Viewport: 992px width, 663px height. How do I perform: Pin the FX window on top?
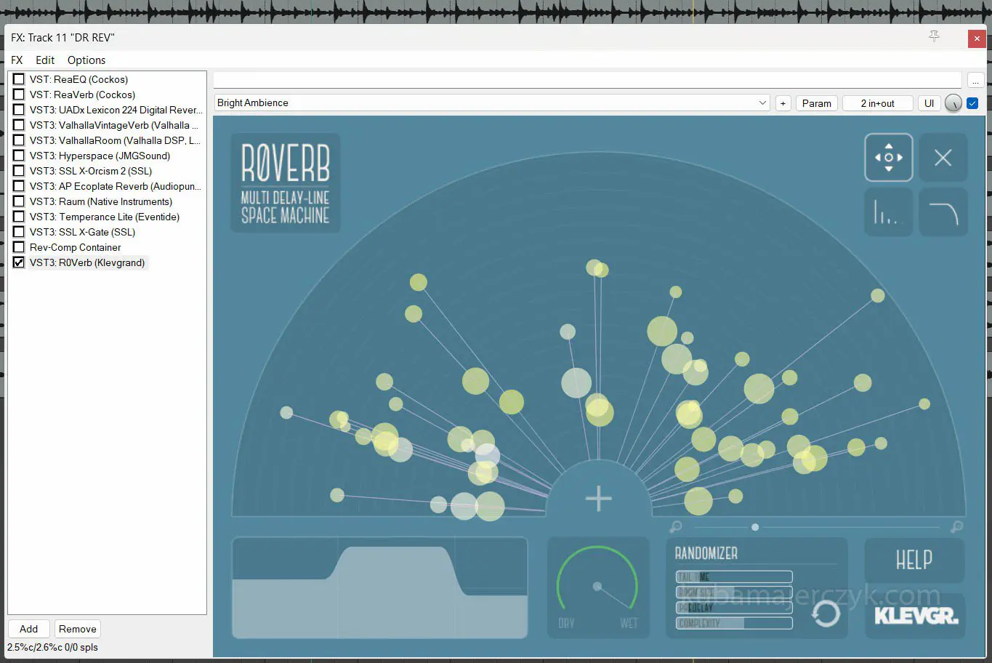coord(935,37)
